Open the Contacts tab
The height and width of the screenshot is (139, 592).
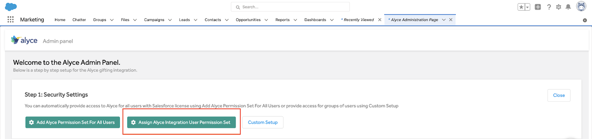213,20
